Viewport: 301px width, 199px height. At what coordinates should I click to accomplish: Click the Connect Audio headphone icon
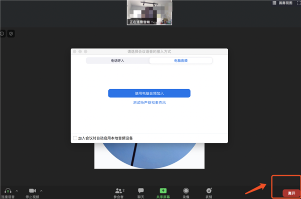tap(8, 191)
